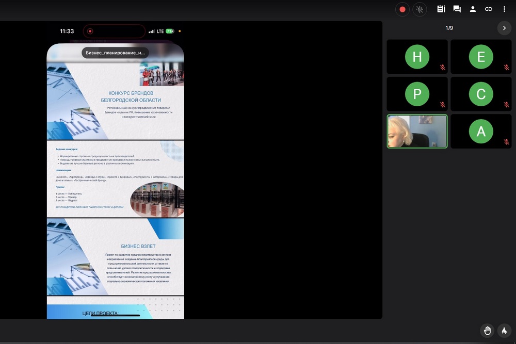Open the meeting notes clipboard icon
Image resolution: width=516 pixels, height=344 pixels.
[x=441, y=9]
